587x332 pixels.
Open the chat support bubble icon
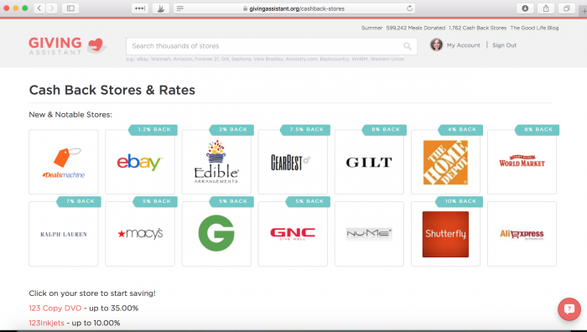pyautogui.click(x=569, y=309)
